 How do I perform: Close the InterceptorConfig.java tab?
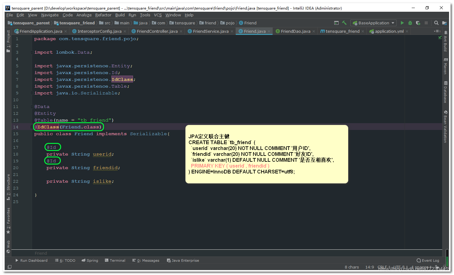[125, 31]
